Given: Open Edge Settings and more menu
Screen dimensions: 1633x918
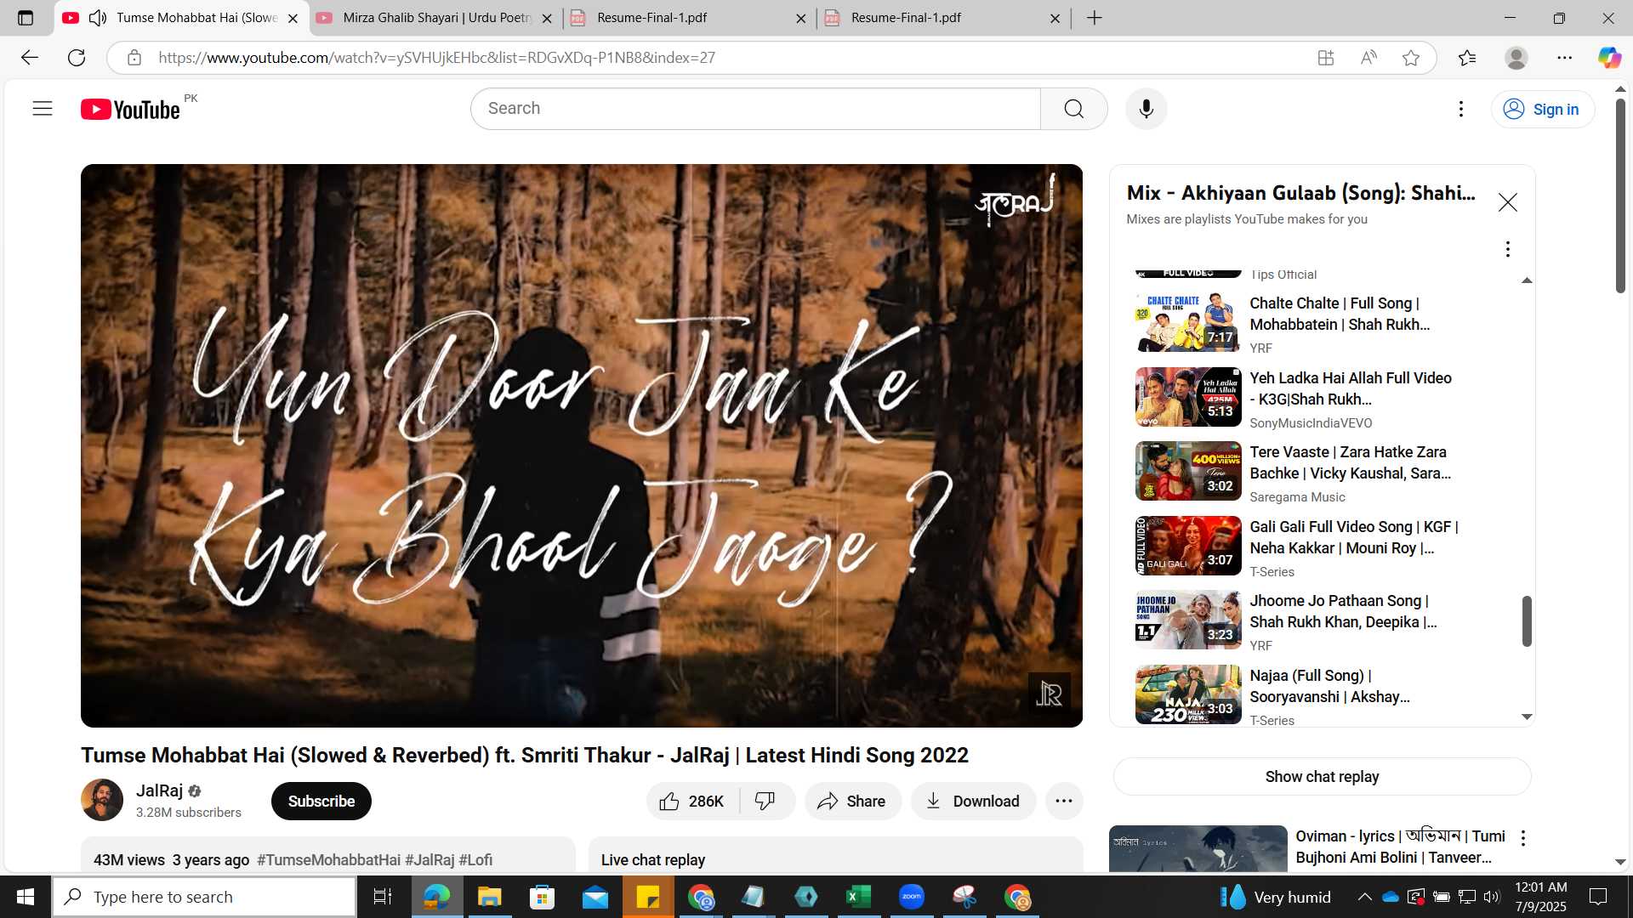Looking at the screenshot, I should click(x=1565, y=58).
